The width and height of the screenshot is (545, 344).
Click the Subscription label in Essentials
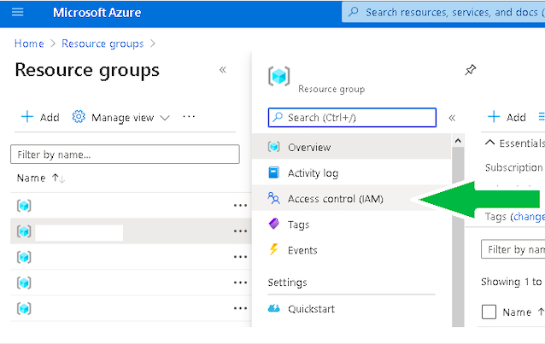click(514, 167)
